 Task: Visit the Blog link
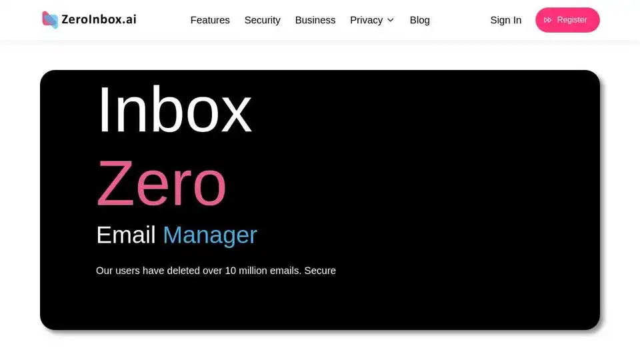click(x=419, y=20)
